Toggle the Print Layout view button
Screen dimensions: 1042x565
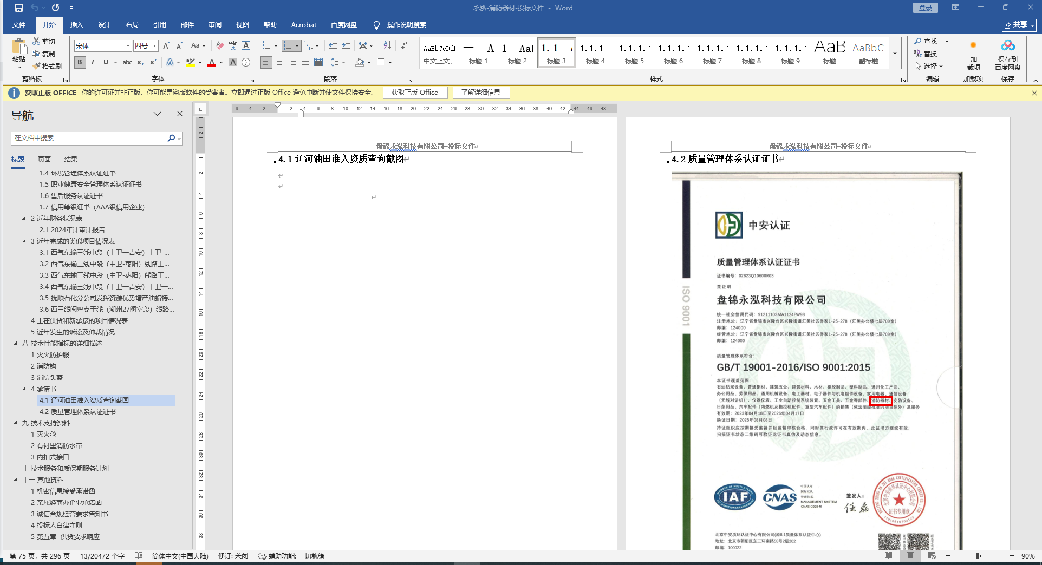pyautogui.click(x=910, y=556)
